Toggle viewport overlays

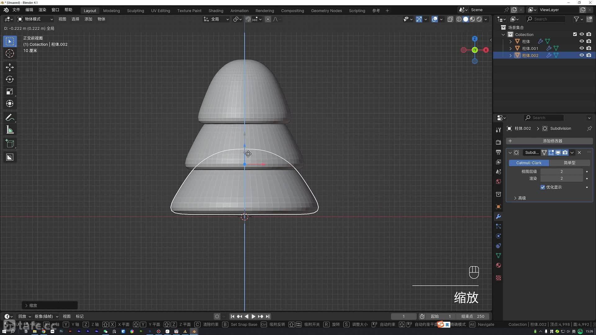tap(435, 19)
